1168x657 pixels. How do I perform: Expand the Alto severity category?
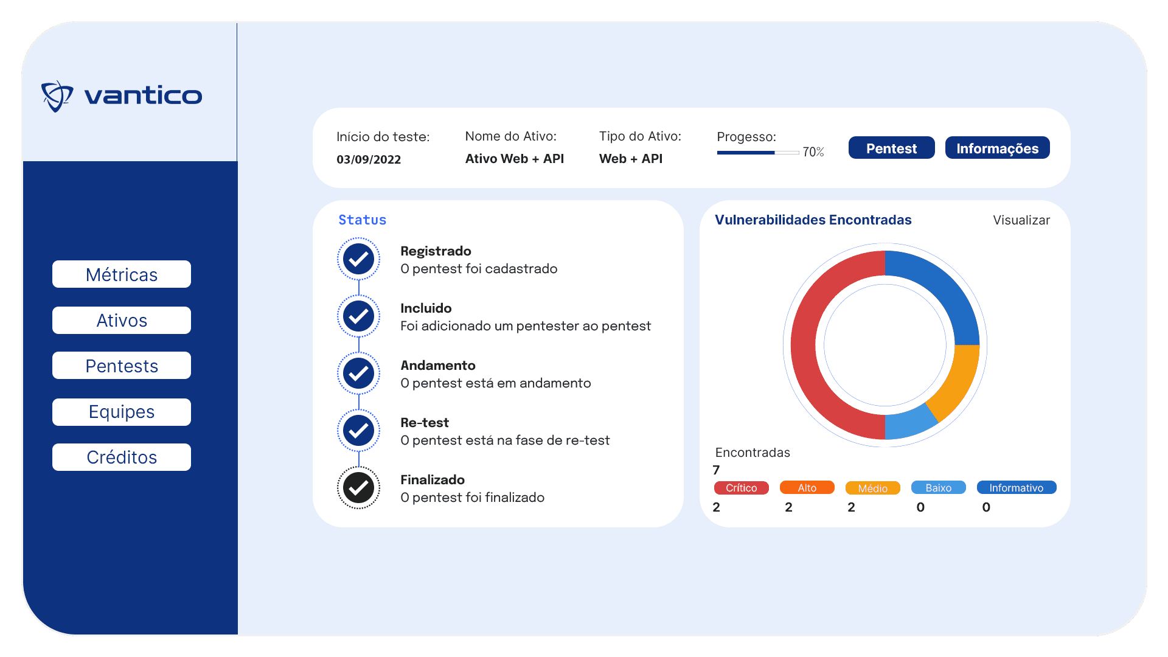click(x=807, y=487)
